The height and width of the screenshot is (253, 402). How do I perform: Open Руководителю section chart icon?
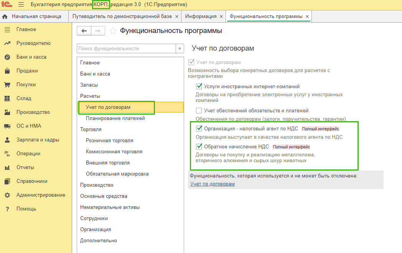point(7,43)
